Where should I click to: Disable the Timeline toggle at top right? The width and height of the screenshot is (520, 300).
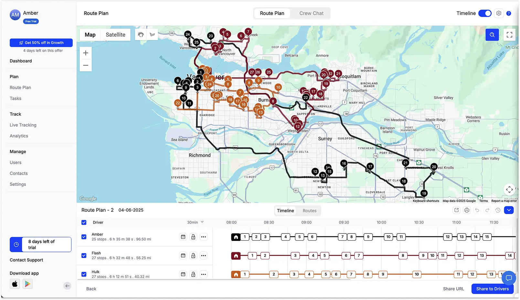(x=485, y=13)
